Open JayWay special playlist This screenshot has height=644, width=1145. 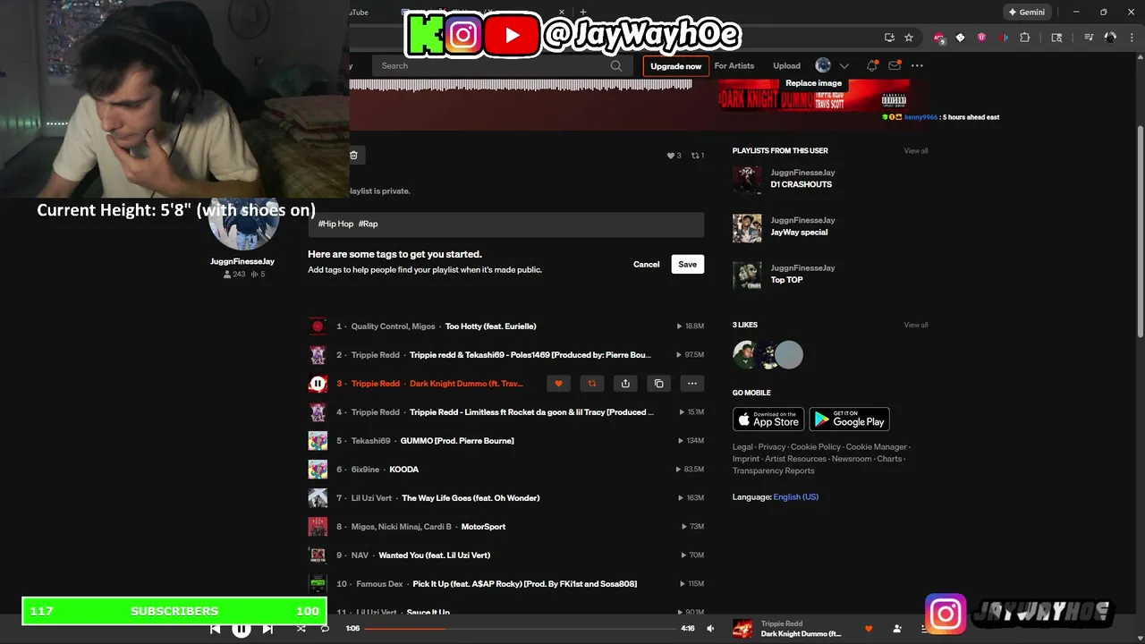800,233
